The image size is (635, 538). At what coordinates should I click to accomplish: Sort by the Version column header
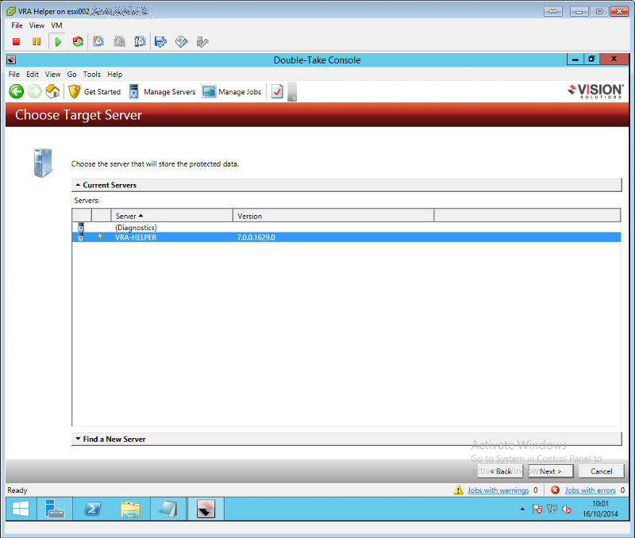[333, 216]
